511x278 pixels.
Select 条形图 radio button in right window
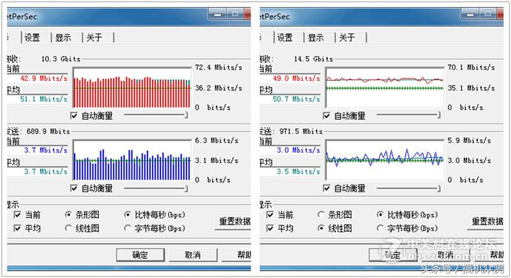[x=321, y=215]
